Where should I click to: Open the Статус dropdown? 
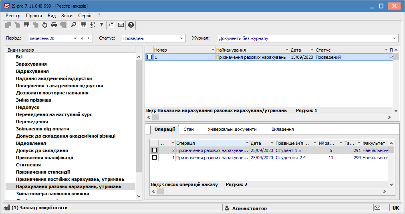181,38
